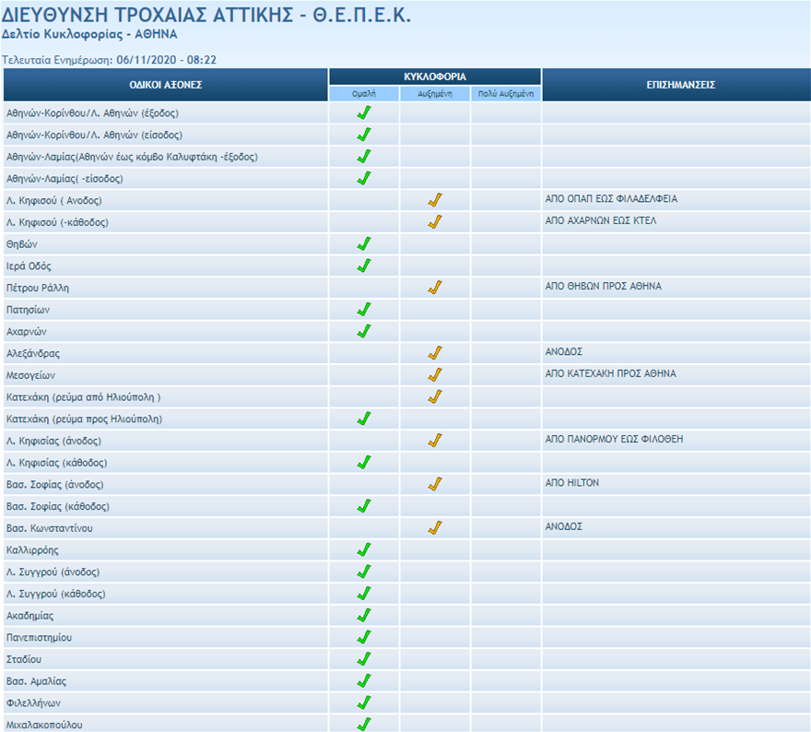Image resolution: width=811 pixels, height=732 pixels.
Task: Click the green checkmark for Σταδίου
Action: click(x=364, y=659)
